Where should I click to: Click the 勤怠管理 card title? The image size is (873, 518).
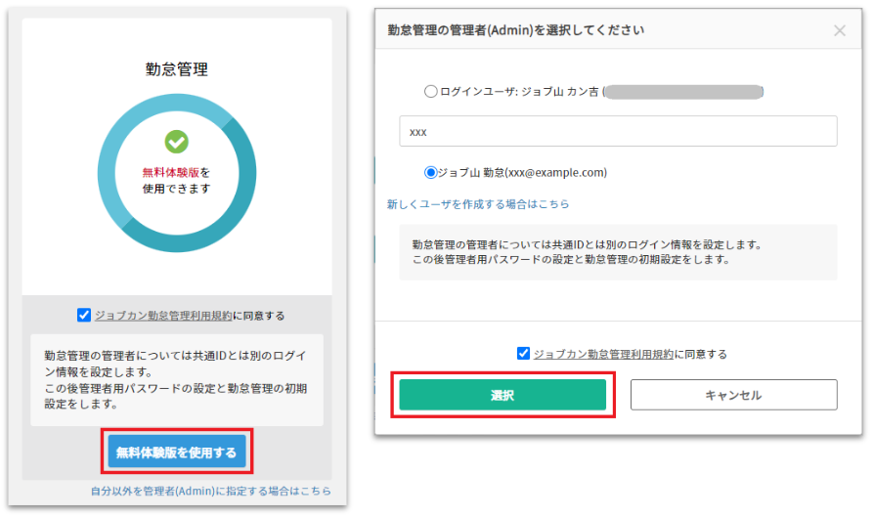pyautogui.click(x=176, y=69)
